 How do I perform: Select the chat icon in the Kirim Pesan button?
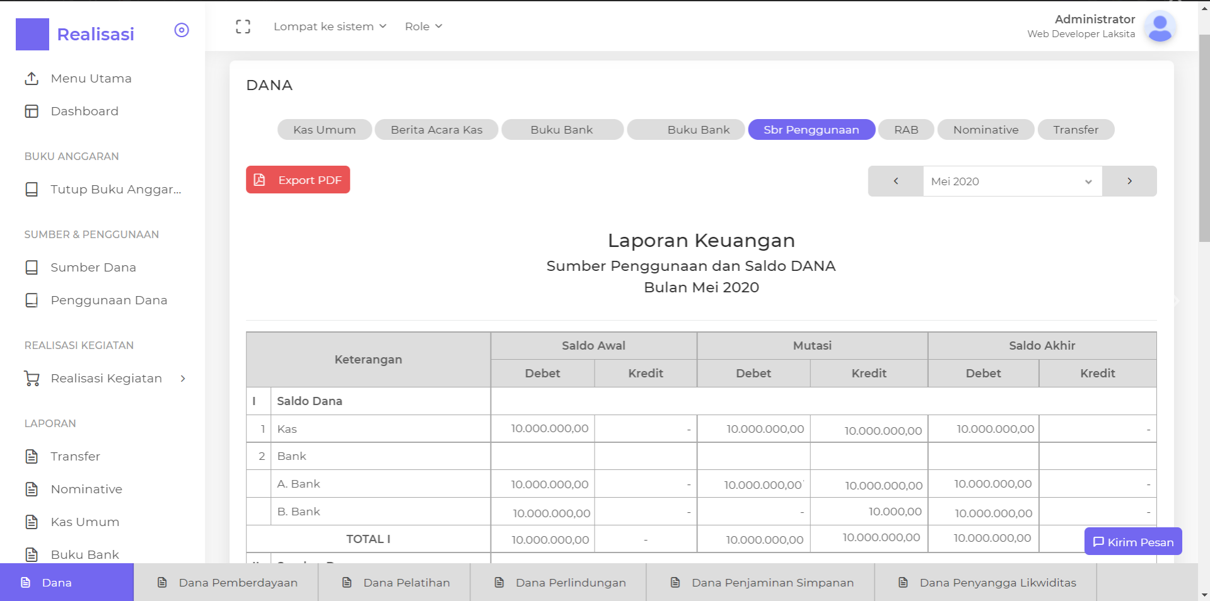point(1099,541)
